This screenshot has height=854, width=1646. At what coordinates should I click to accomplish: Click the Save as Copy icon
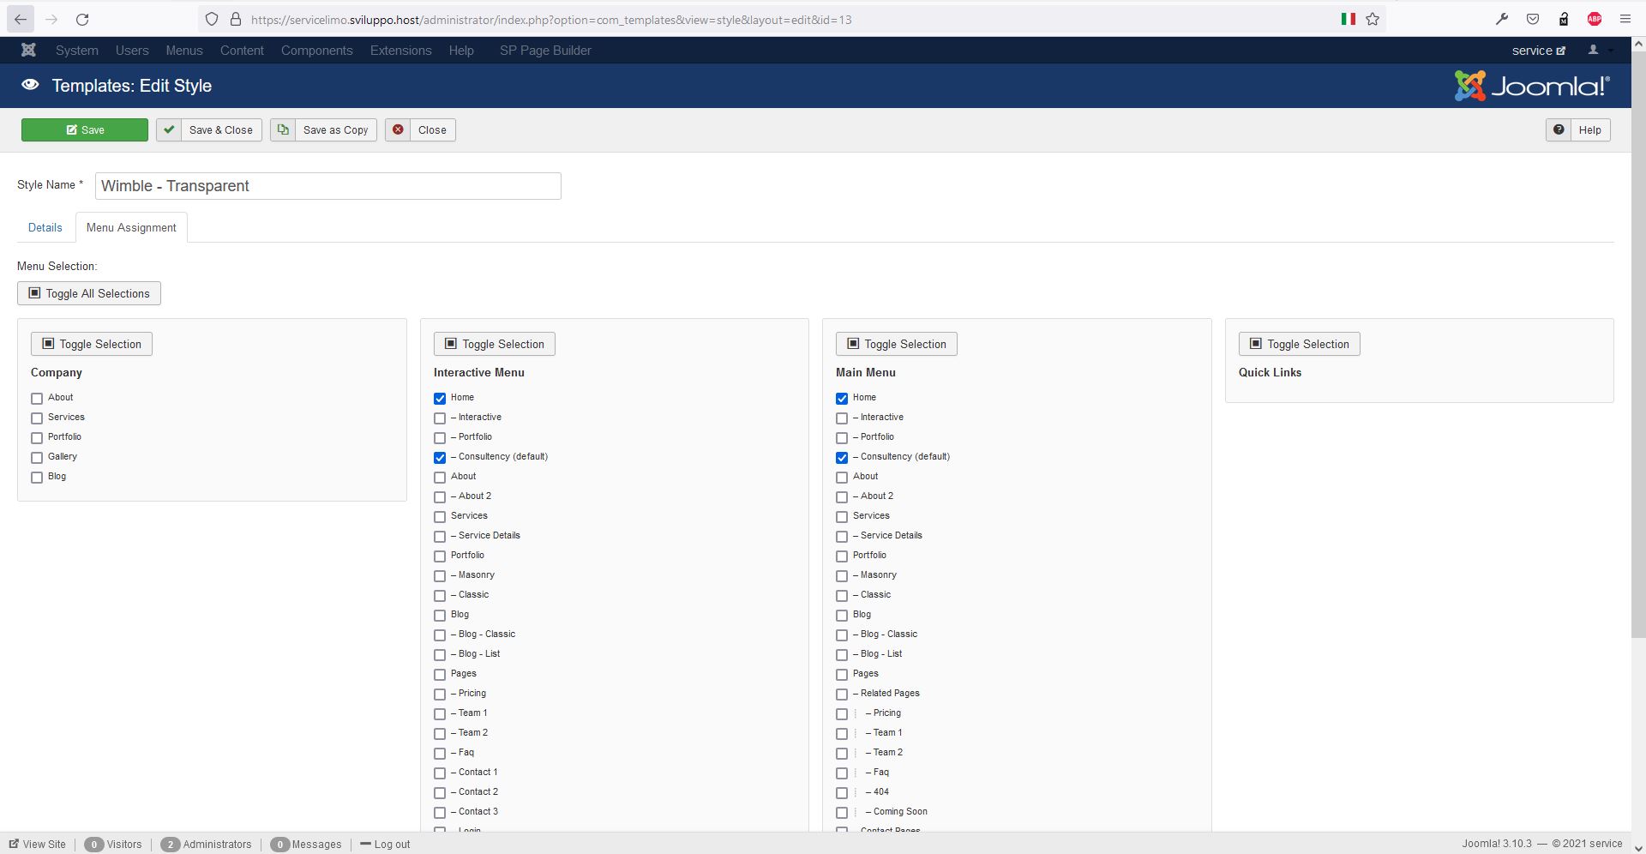point(283,130)
